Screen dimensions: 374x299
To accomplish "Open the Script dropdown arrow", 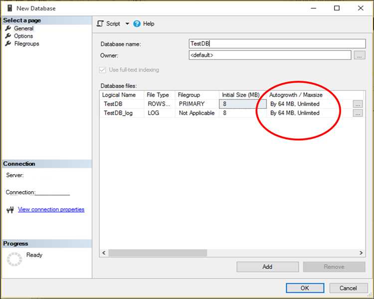I will (127, 24).
